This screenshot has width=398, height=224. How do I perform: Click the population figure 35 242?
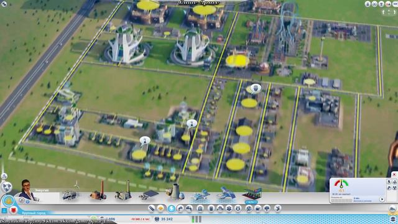(167, 219)
